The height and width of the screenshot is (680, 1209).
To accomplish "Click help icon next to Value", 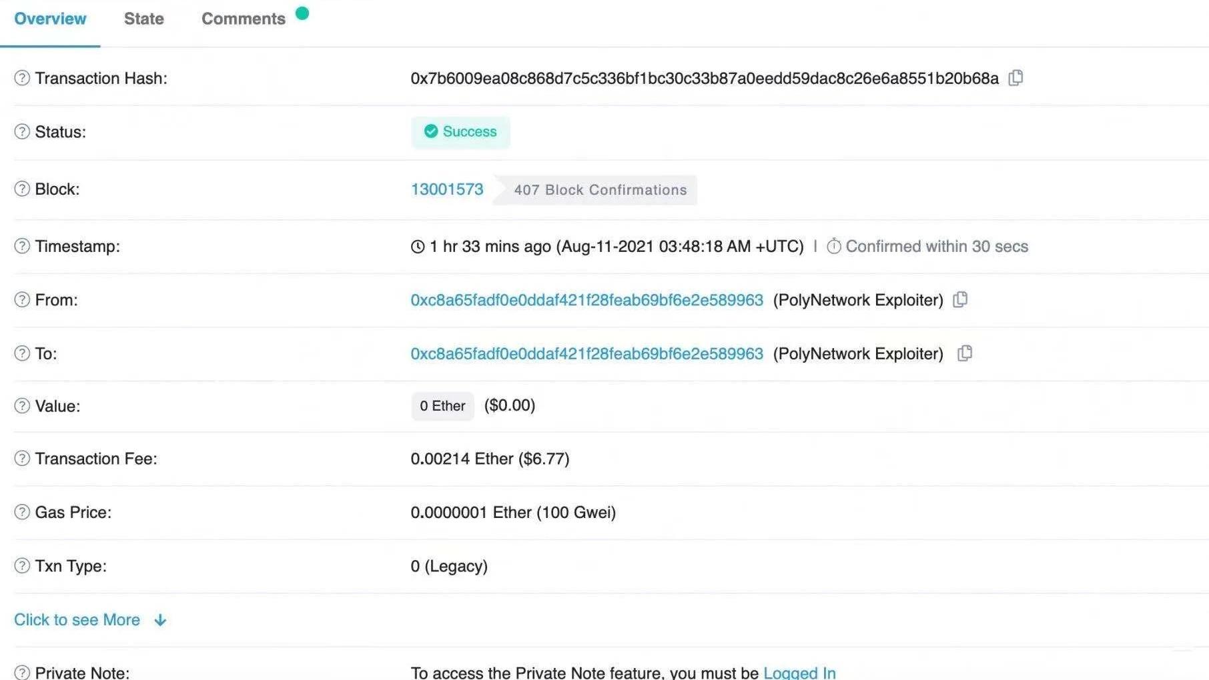I will tap(22, 406).
